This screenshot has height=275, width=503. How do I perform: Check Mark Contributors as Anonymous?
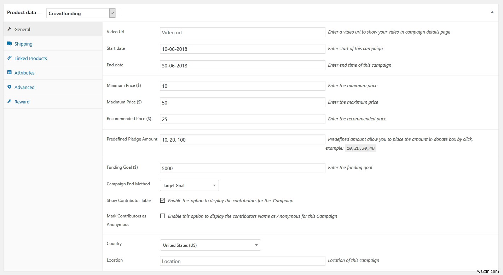click(162, 216)
